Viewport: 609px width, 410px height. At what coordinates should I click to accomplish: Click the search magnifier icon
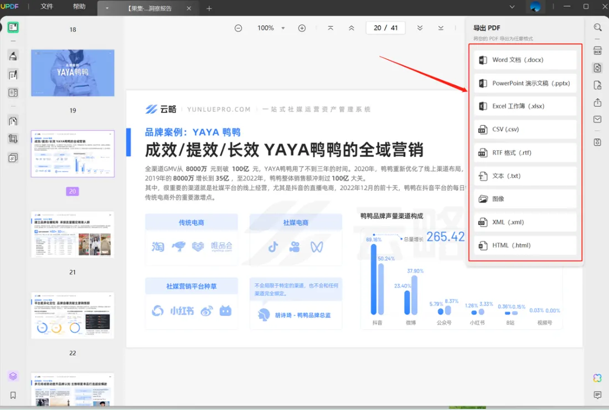[597, 27]
